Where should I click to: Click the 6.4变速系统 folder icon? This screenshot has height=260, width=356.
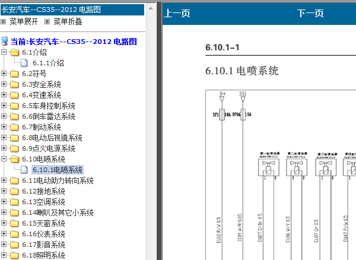tap(14, 95)
